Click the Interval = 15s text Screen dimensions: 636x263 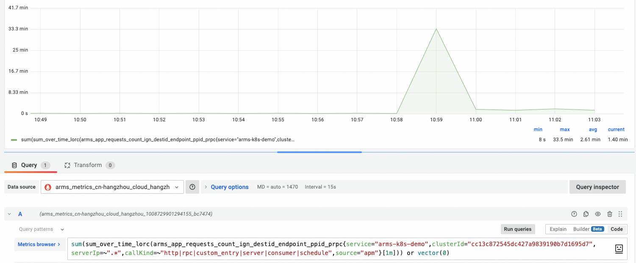click(x=320, y=187)
